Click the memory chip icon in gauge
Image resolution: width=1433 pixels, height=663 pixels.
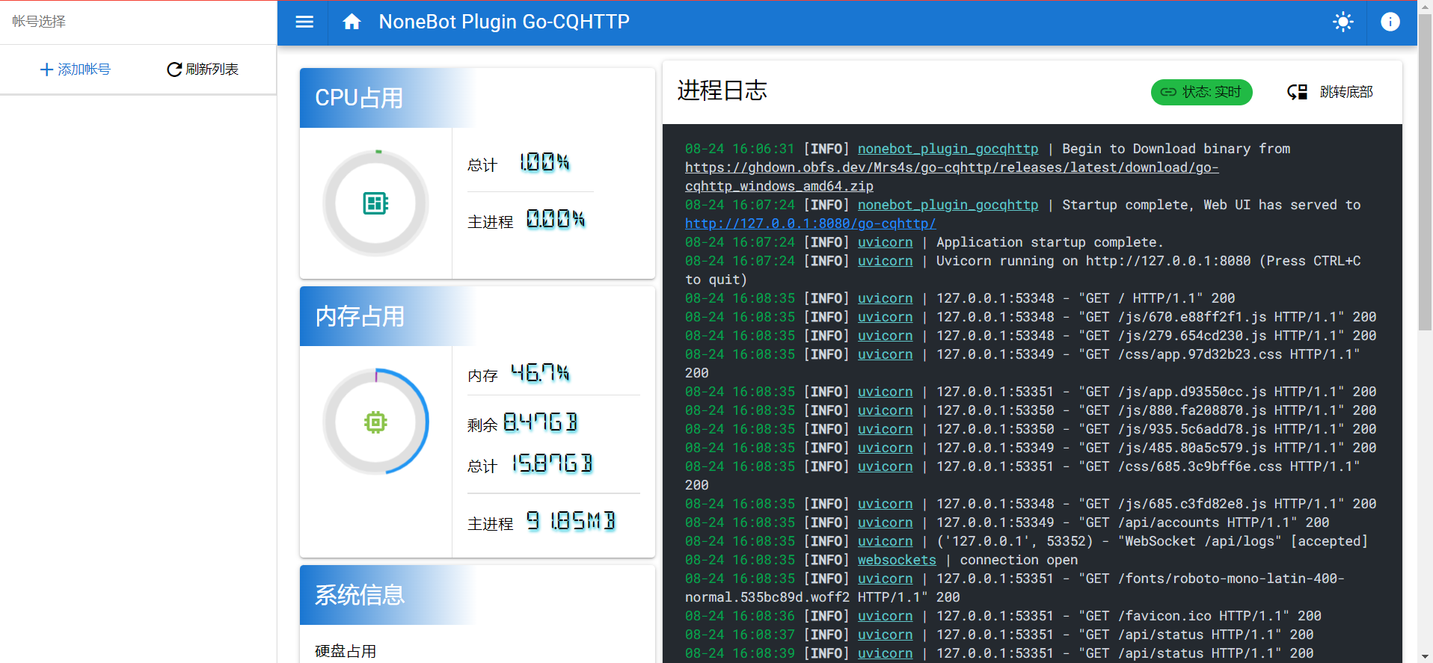coord(375,422)
